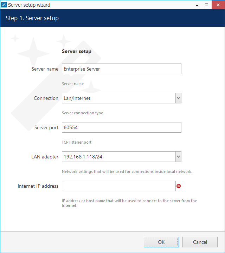Click the 'Connection' label

[x=46, y=98]
